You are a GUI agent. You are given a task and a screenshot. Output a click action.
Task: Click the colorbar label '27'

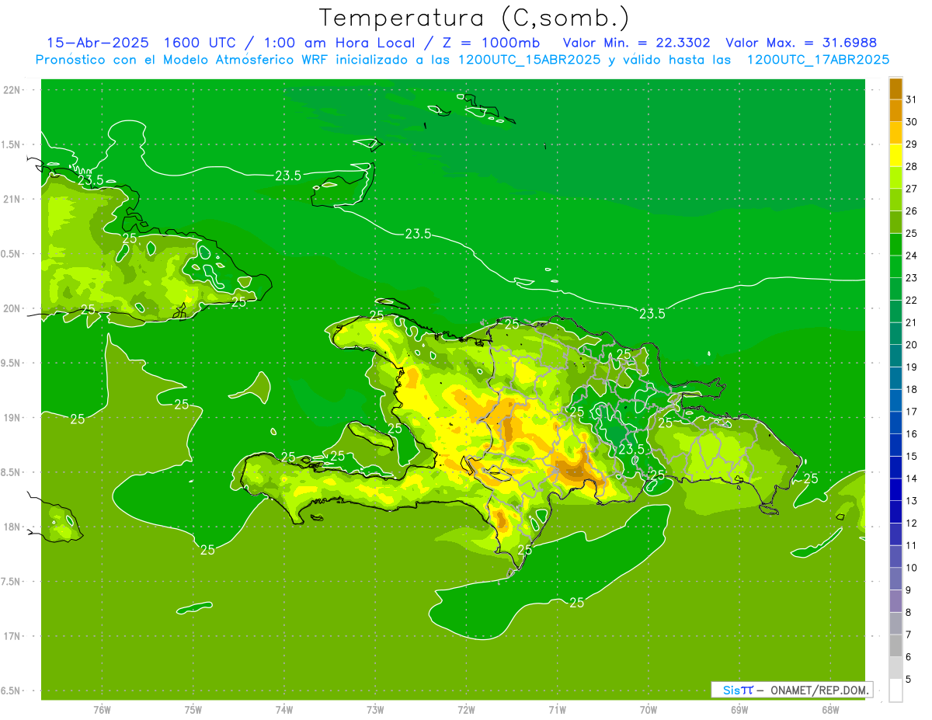click(x=912, y=189)
